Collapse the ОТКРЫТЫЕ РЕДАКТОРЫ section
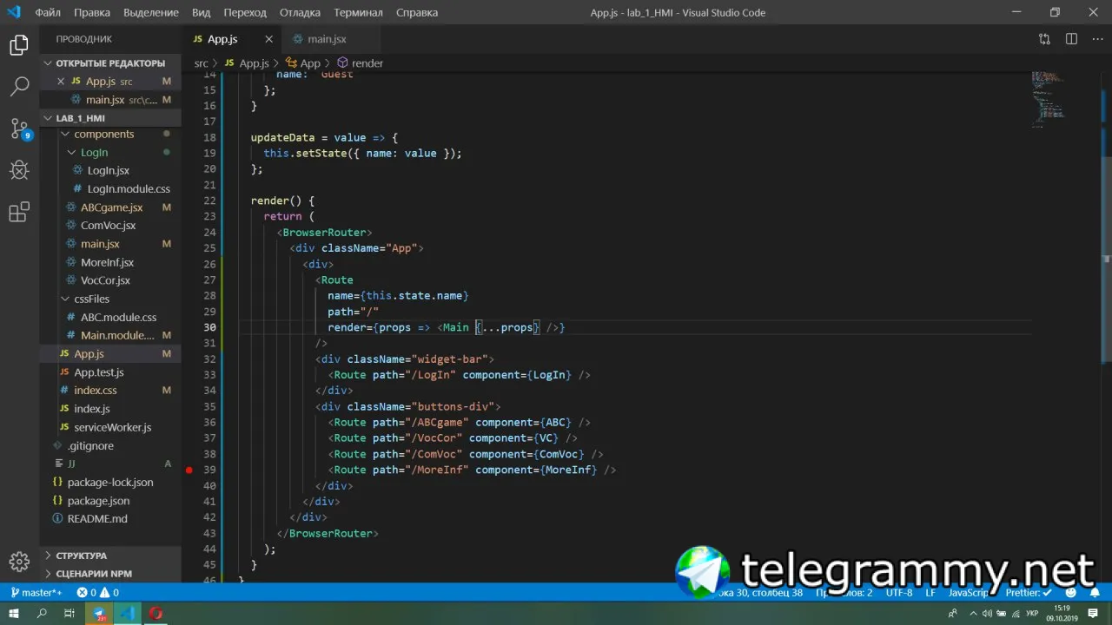 [110, 63]
